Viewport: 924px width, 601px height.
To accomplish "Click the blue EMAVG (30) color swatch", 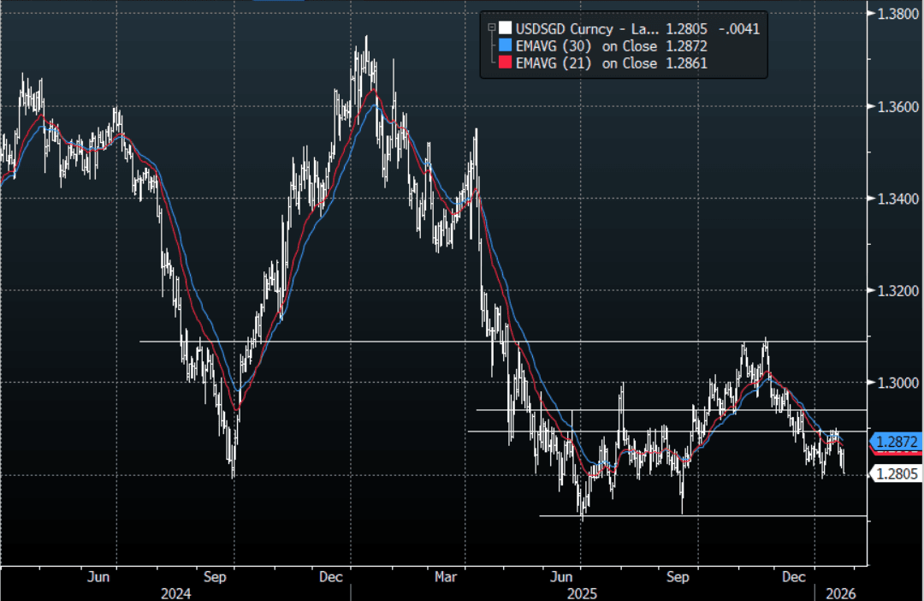I will click(x=505, y=46).
